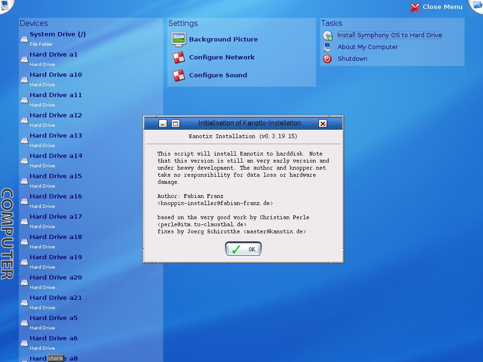483x362 pixels.
Task: Open Hard Drive a20
Action: tap(56, 277)
